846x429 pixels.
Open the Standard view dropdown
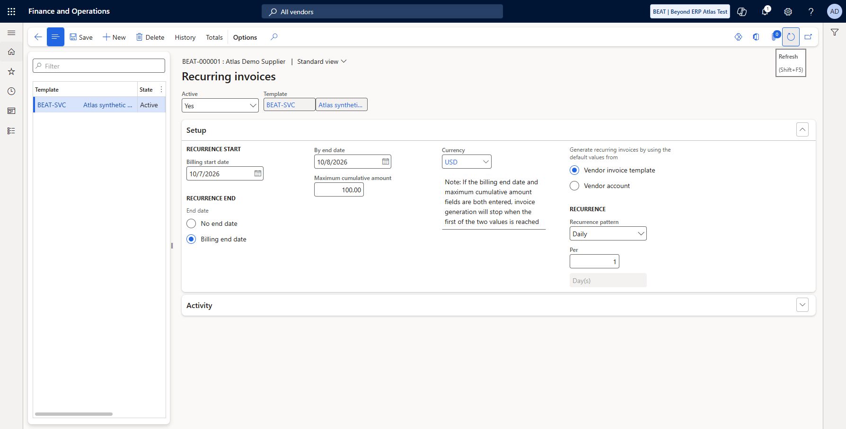click(322, 61)
